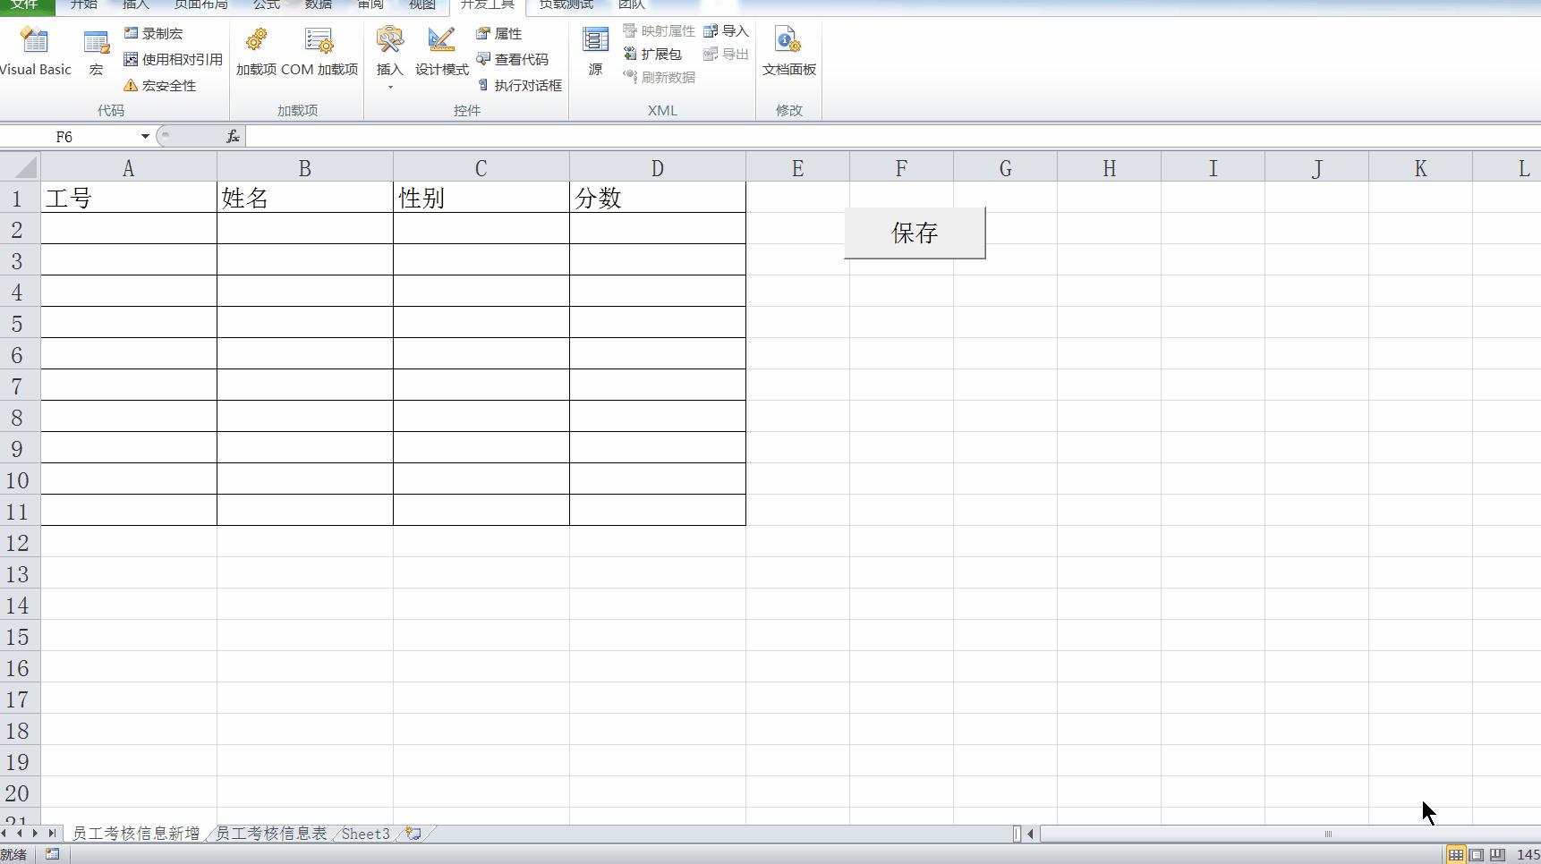Toggle 设计模式 design mode

pos(440,51)
